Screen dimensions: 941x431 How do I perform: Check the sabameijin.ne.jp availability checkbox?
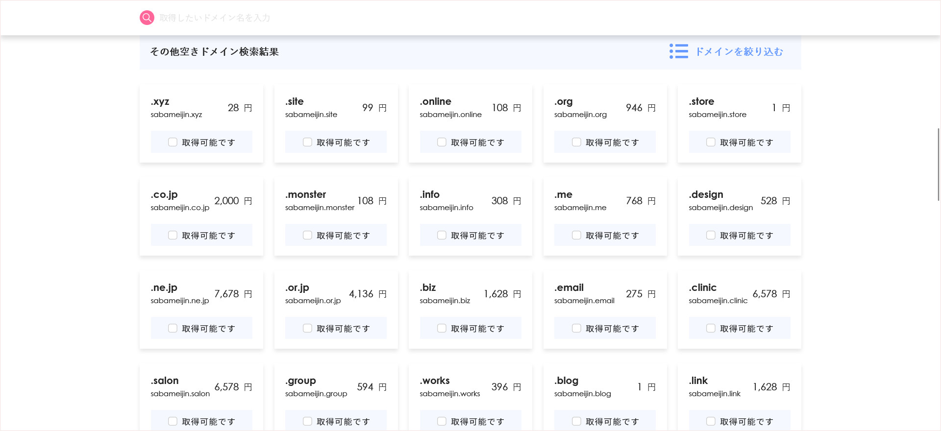173,328
